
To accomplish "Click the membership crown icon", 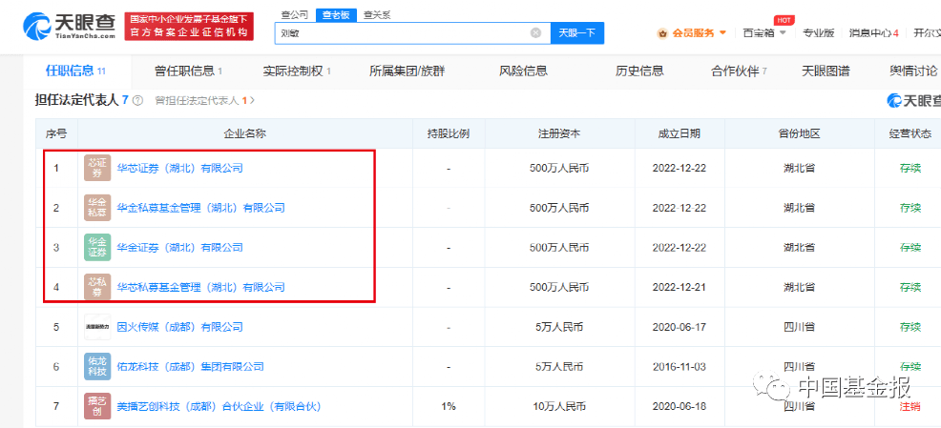I will pyautogui.click(x=662, y=33).
